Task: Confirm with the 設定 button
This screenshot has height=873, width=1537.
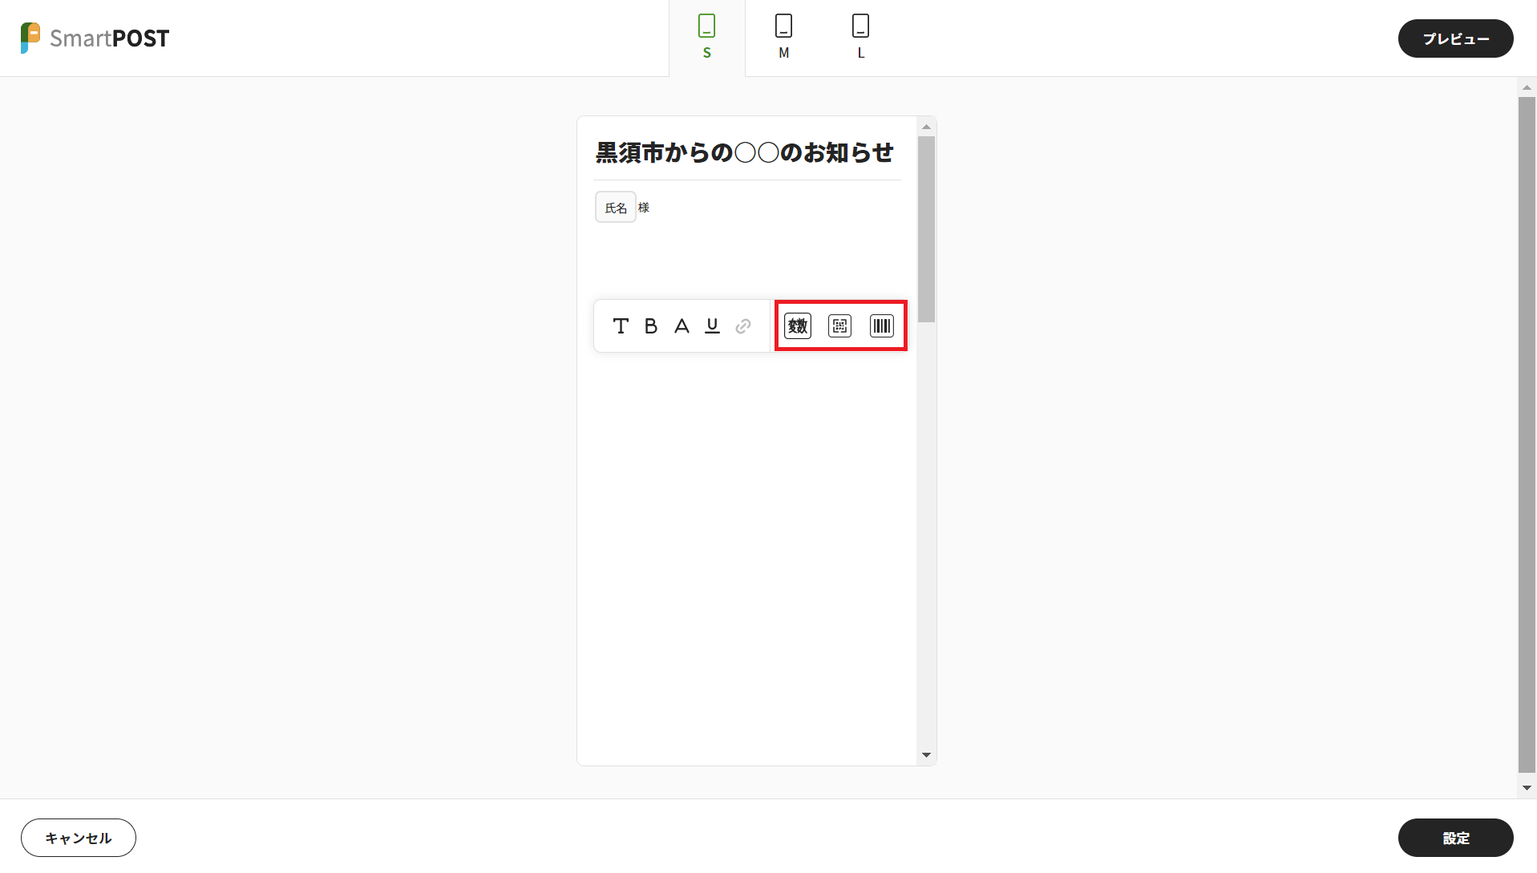Action: (x=1455, y=838)
